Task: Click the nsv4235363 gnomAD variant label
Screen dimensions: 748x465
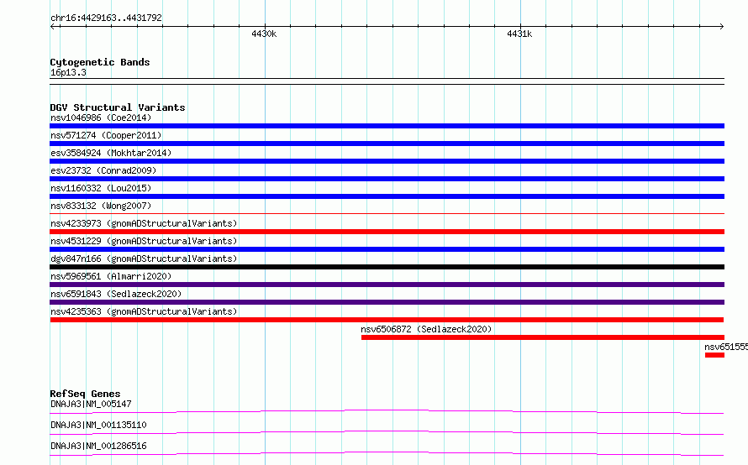Action: pos(144,311)
